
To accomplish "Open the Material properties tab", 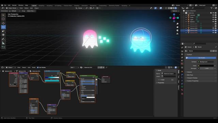I will click(x=182, y=90).
